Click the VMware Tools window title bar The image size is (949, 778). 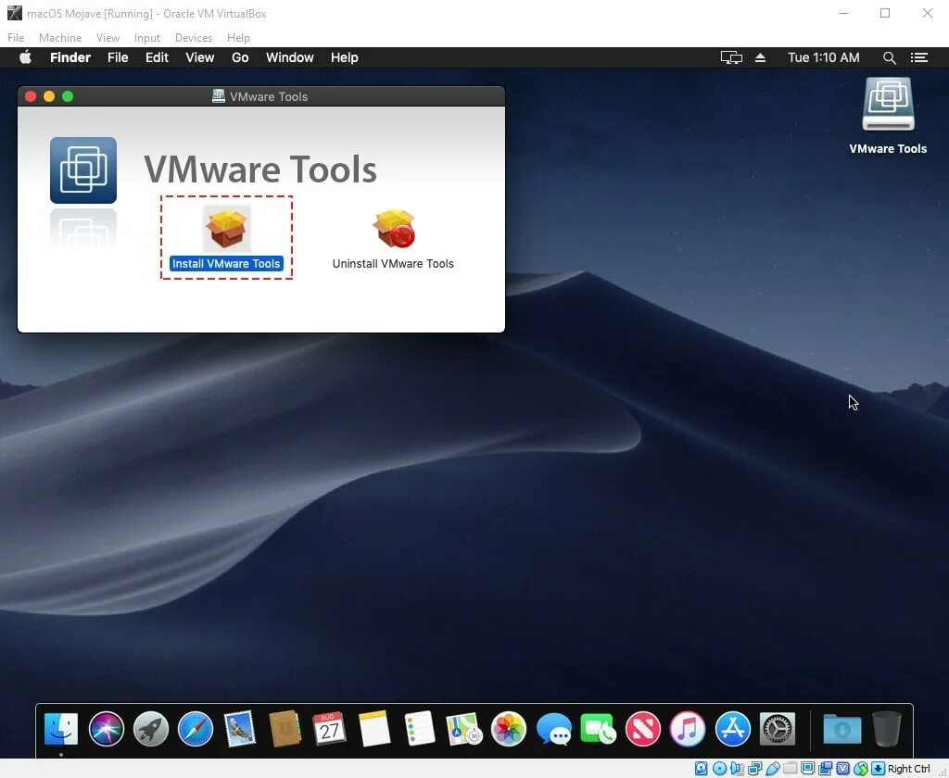click(x=261, y=96)
